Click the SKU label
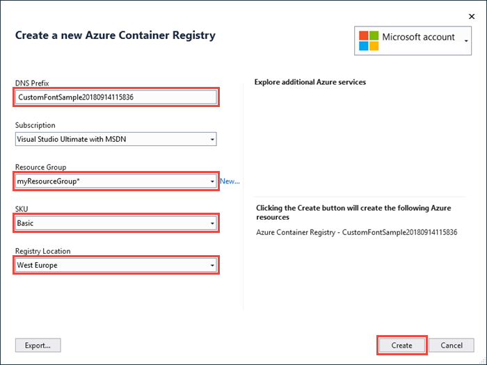Screen dimensions: 487x365 point(22,209)
